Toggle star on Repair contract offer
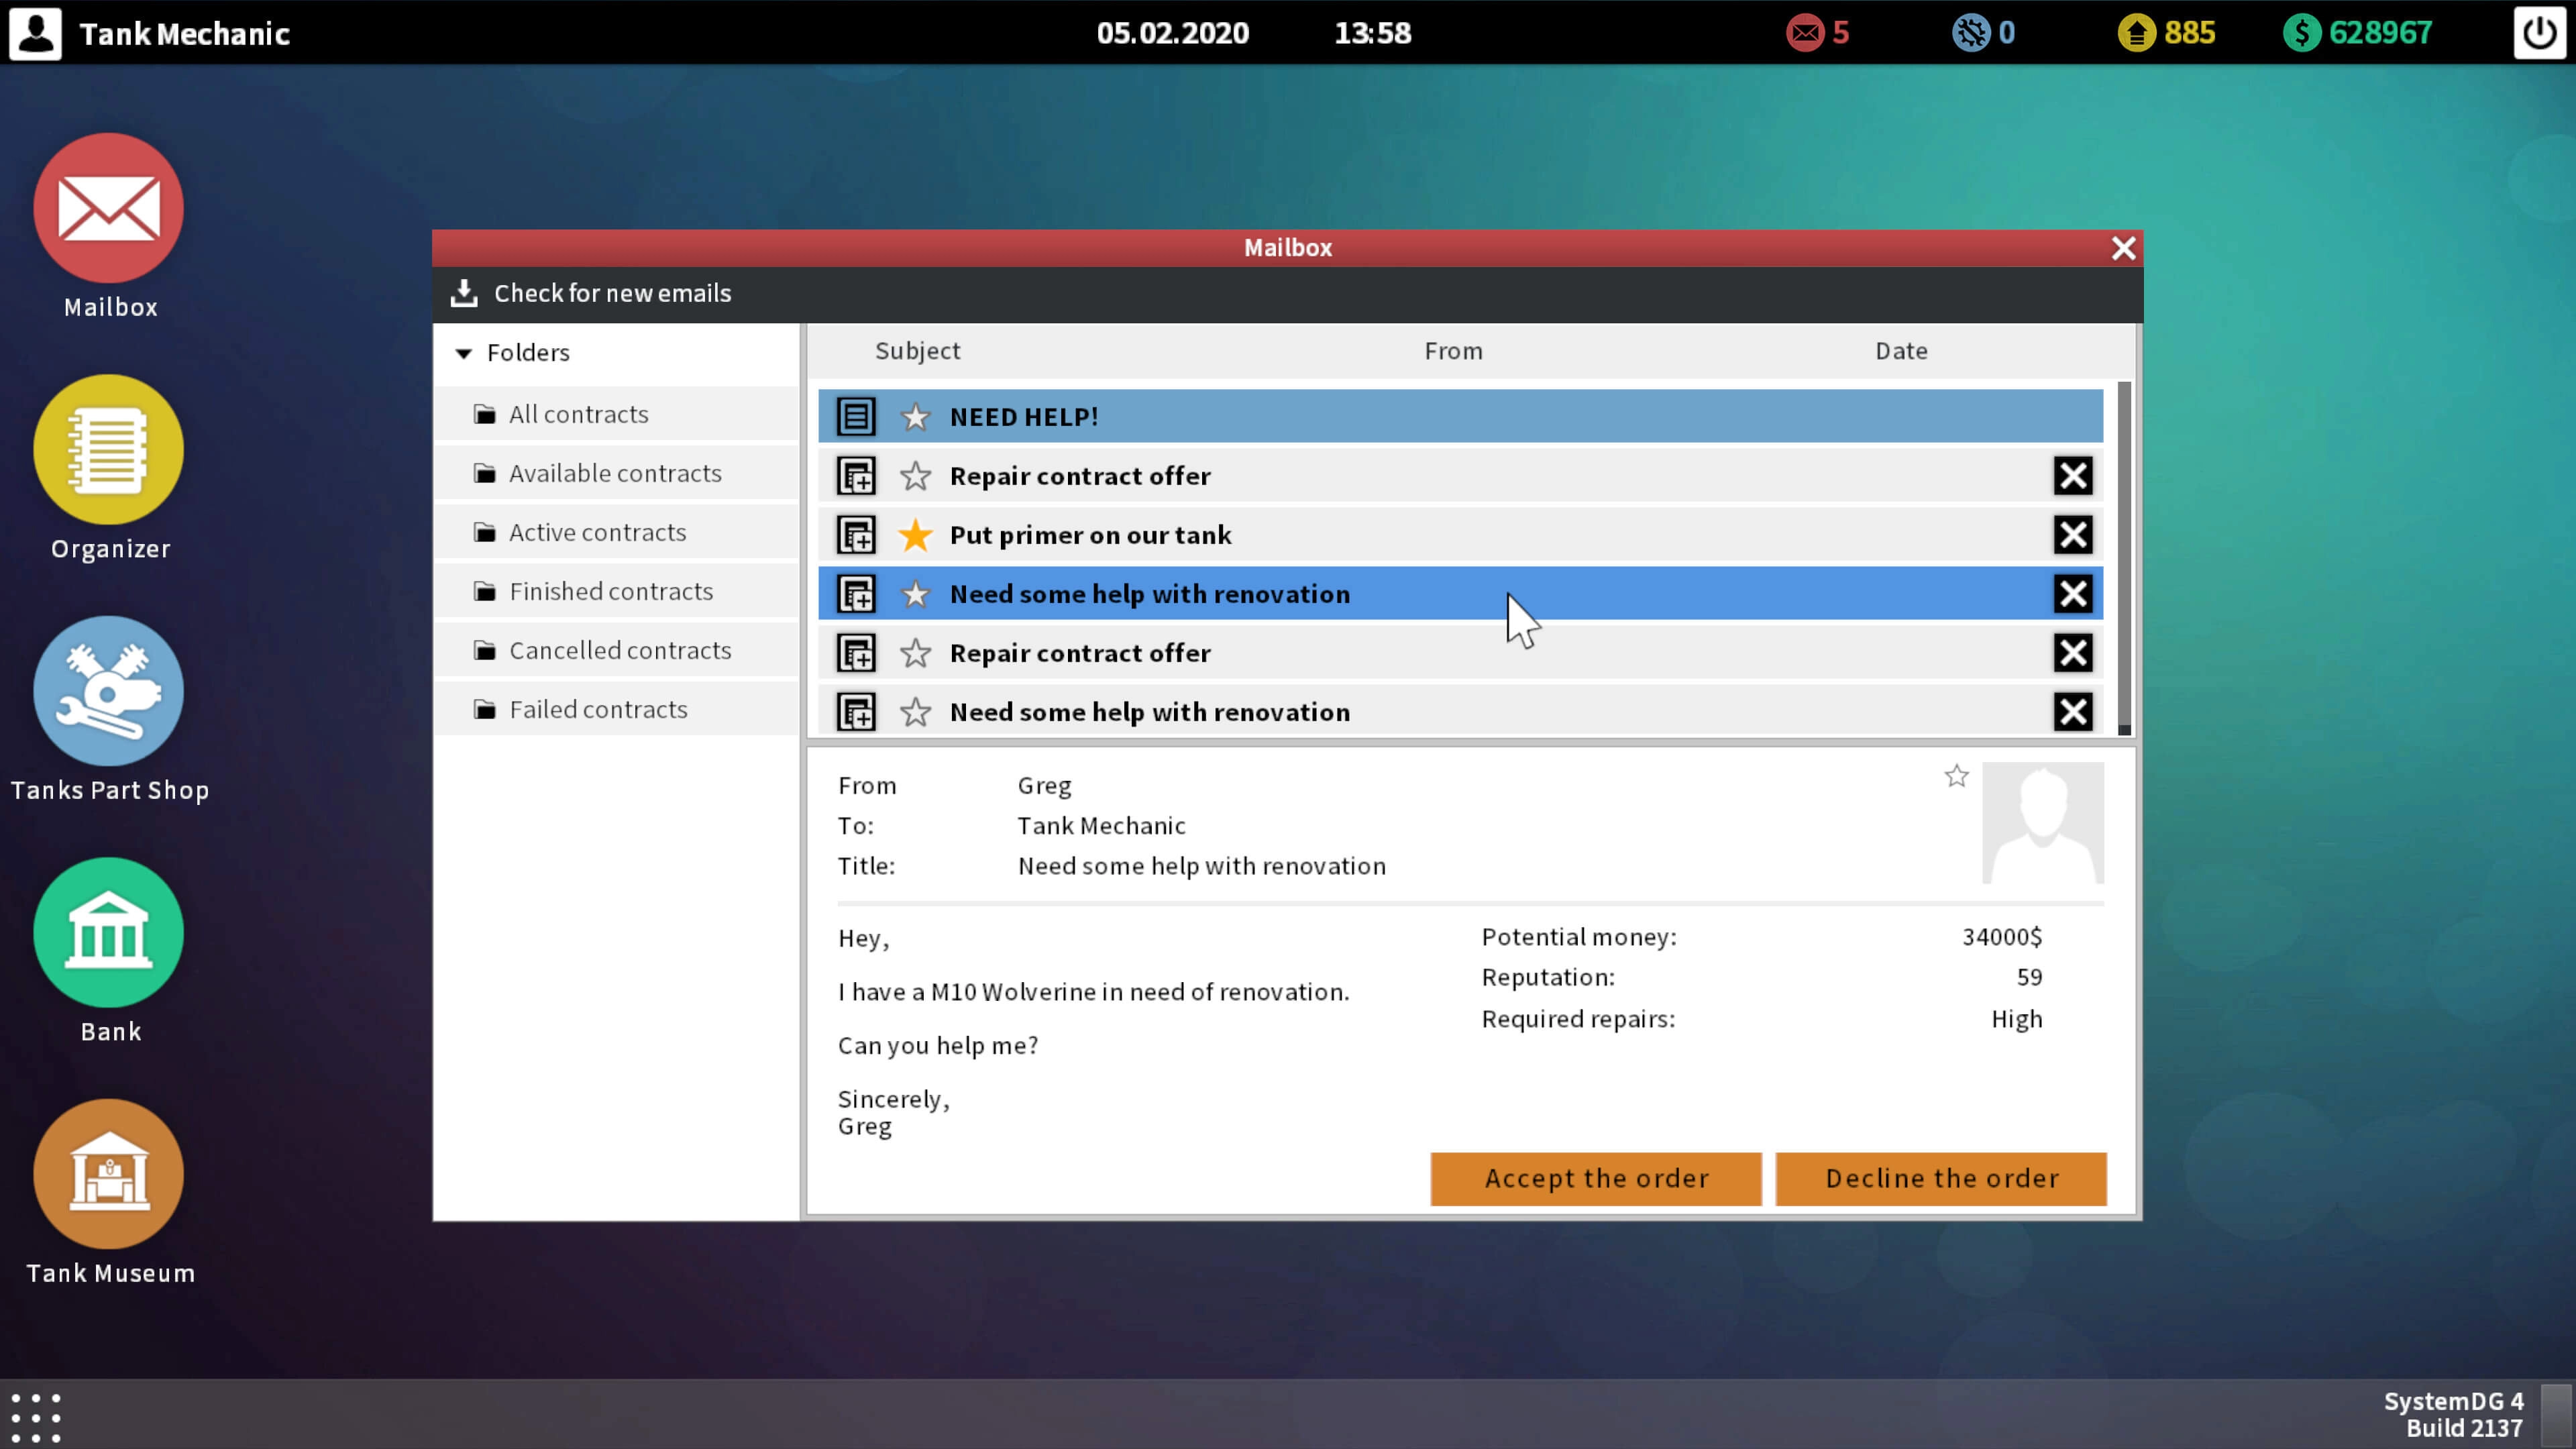Image resolution: width=2576 pixels, height=1449 pixels. (916, 474)
